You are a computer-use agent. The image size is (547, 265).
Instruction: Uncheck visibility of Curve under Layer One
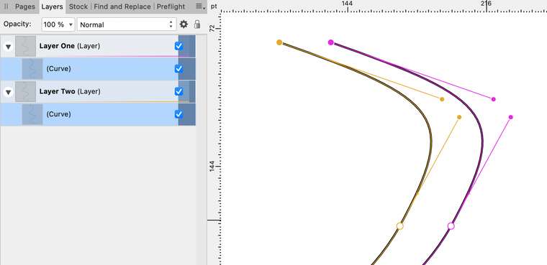(x=178, y=69)
